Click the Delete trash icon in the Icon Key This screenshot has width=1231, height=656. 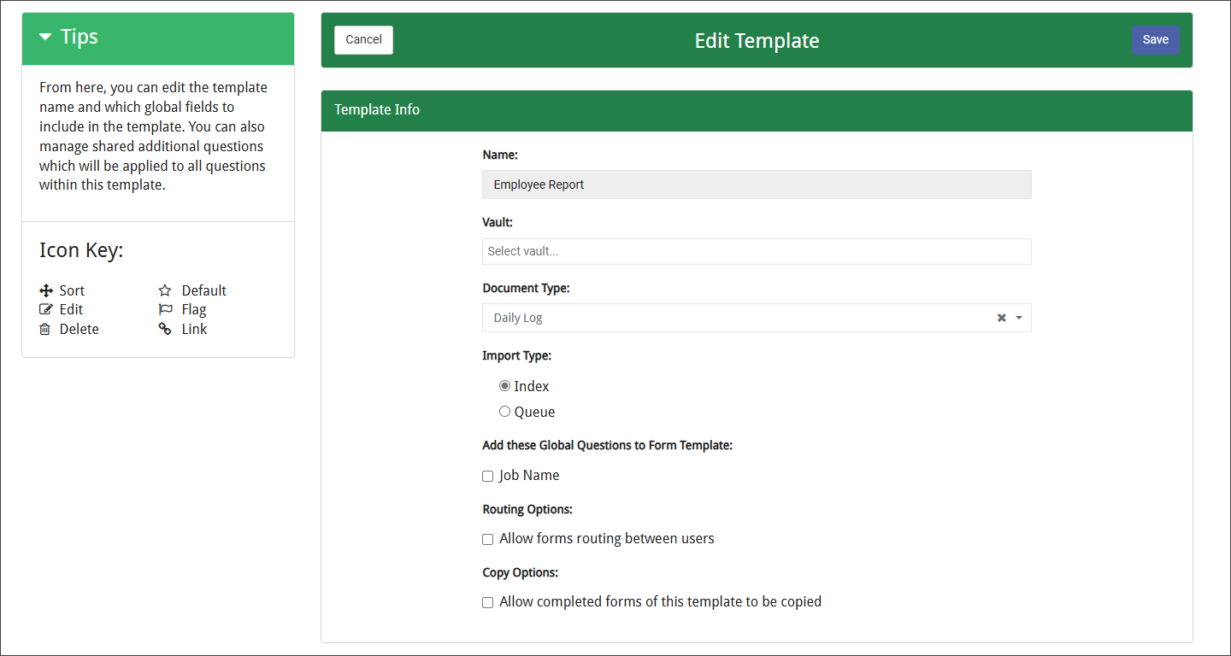[x=45, y=329]
